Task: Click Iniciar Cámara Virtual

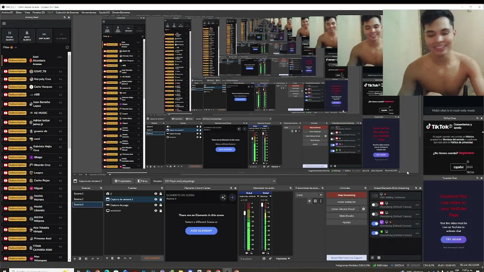Action: click(x=343, y=209)
